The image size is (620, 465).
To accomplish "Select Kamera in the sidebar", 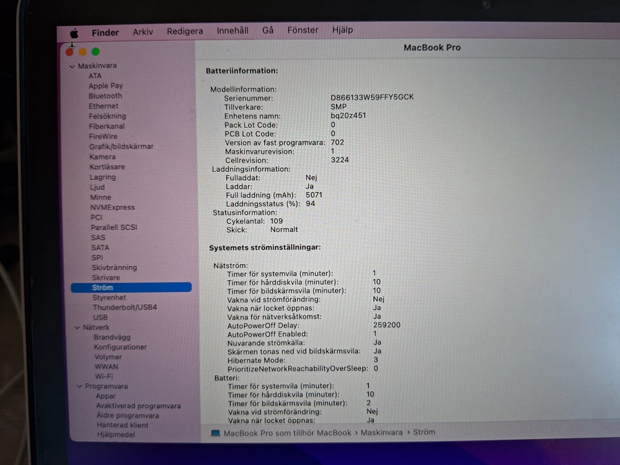I will click(x=103, y=157).
